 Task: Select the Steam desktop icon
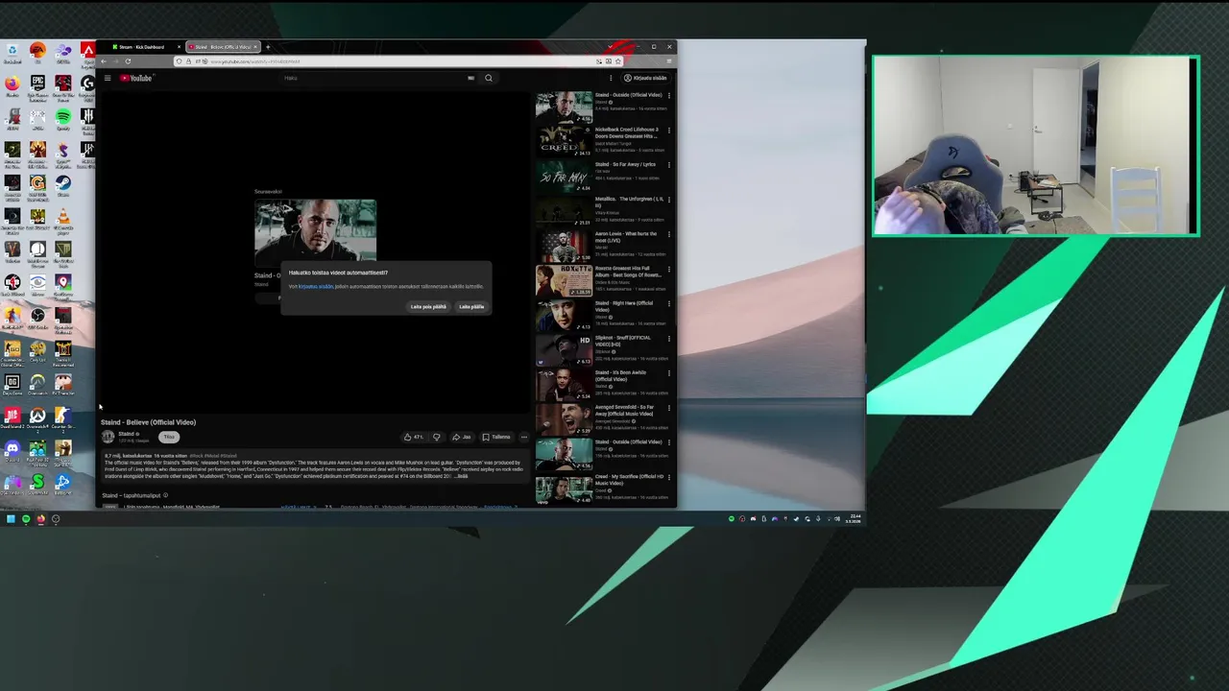62,186
